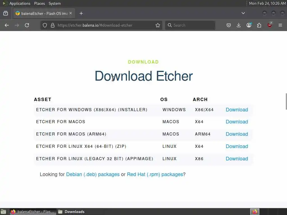
Task: Click the clock showing Mon Feb 24
Action: [x=267, y=3]
